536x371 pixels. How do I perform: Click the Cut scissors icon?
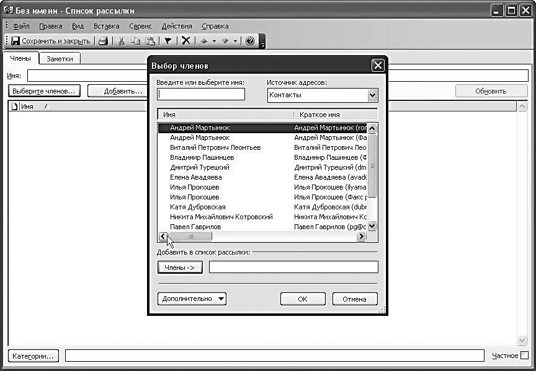click(x=122, y=41)
